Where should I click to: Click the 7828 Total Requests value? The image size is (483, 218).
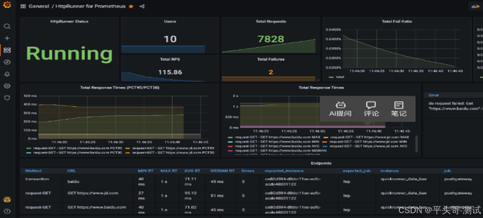(x=271, y=39)
